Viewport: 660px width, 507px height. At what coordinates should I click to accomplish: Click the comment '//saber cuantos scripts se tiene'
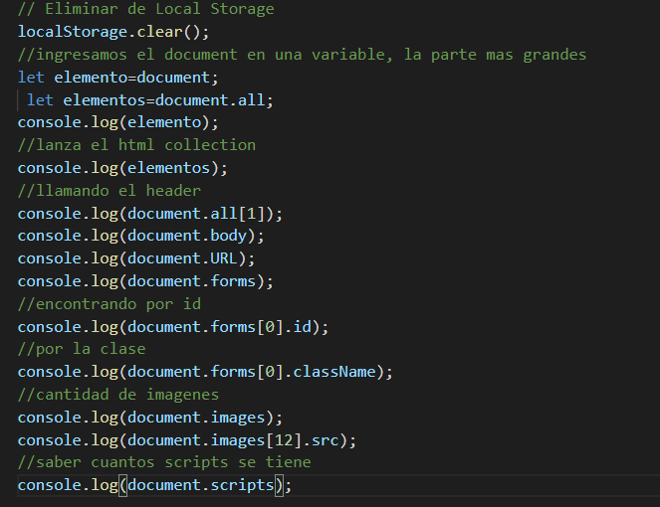click(164, 462)
